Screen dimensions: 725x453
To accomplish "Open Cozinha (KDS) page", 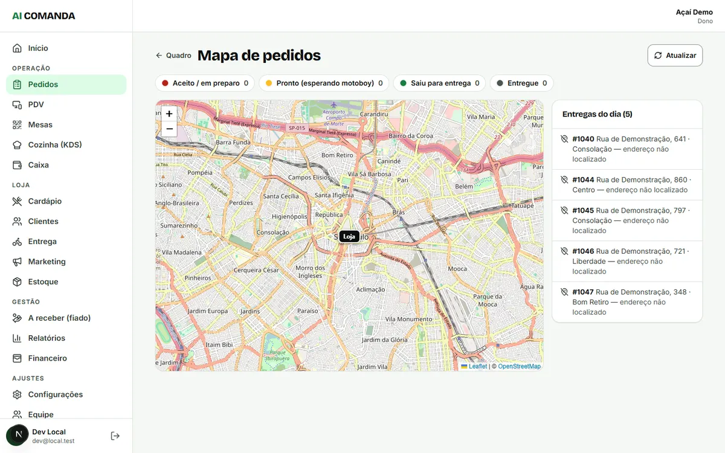I will click(x=66, y=145).
